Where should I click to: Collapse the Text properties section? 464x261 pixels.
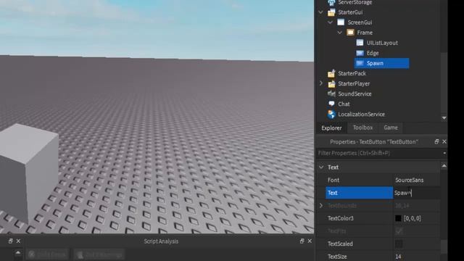coord(321,167)
